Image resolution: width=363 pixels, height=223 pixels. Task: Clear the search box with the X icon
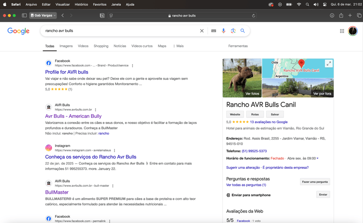(202, 31)
